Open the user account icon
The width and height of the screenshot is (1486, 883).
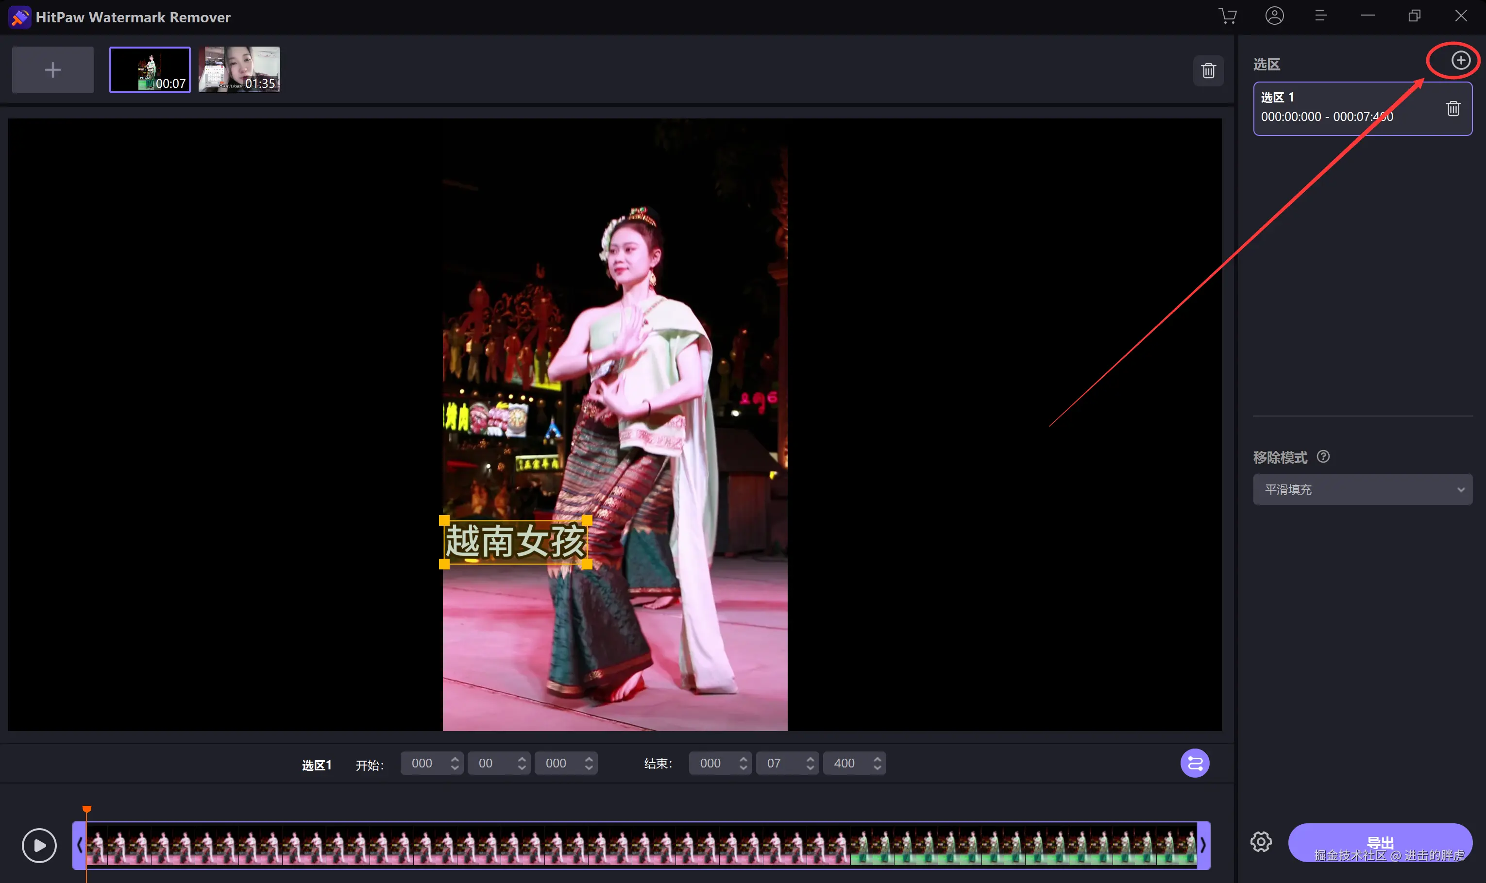tap(1274, 16)
